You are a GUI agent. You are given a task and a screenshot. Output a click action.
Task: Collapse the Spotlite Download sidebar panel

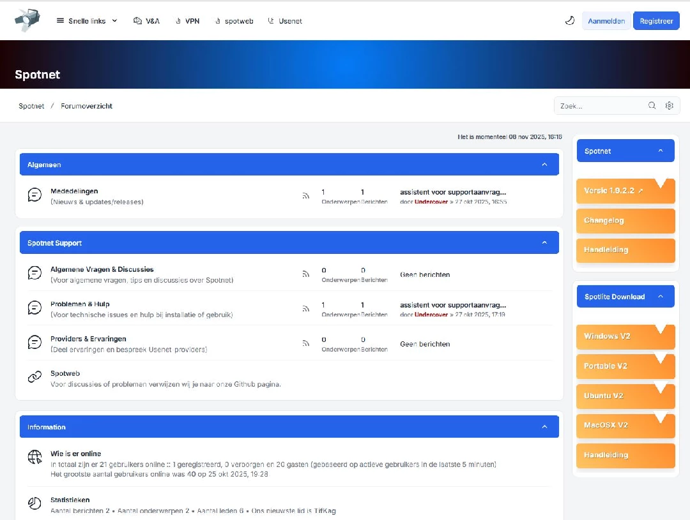pyautogui.click(x=661, y=296)
